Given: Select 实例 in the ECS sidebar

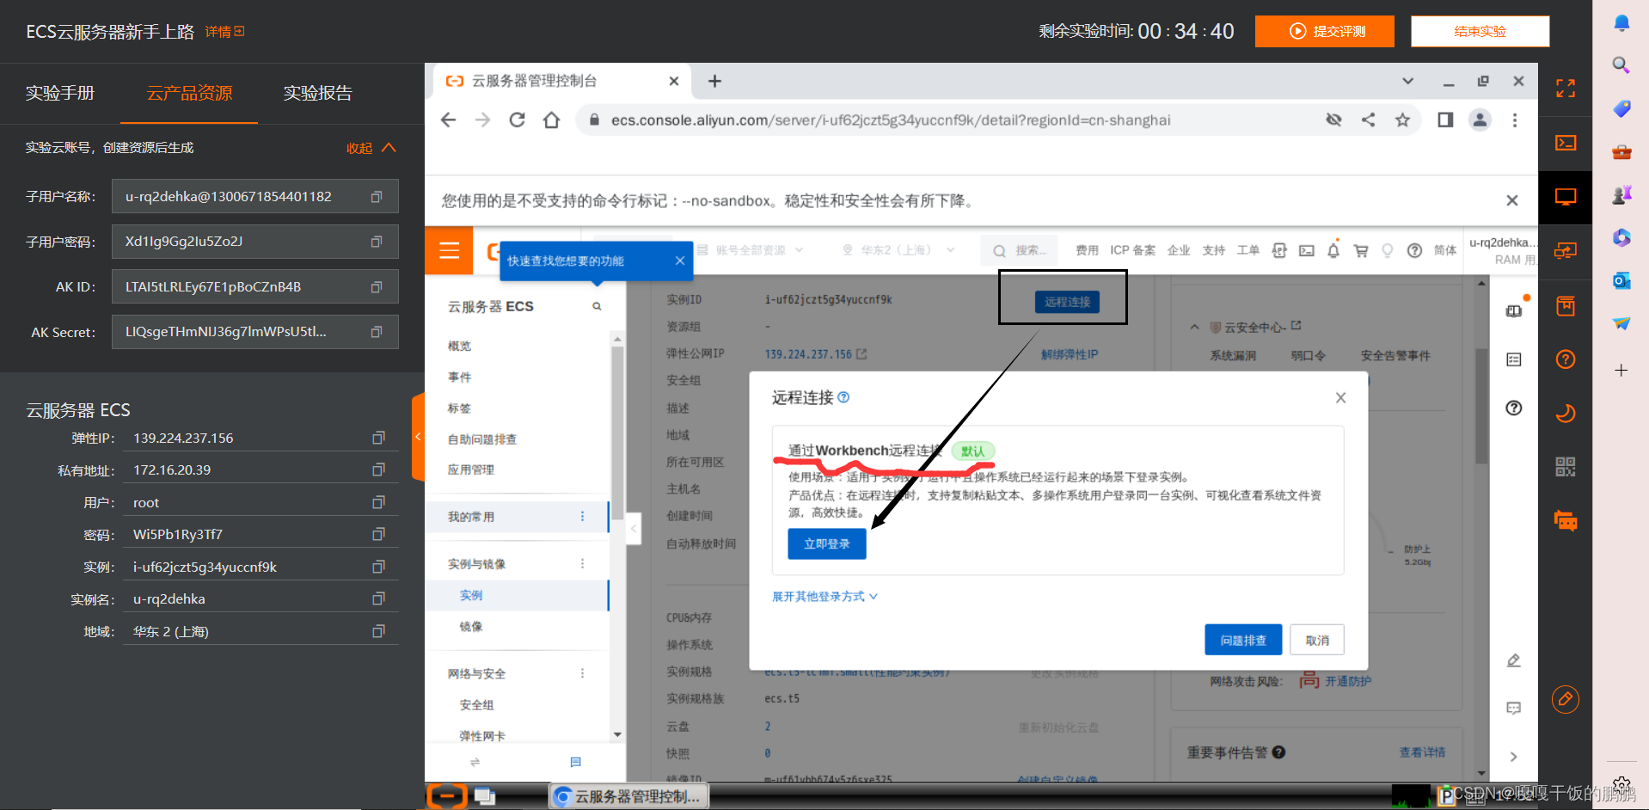Looking at the screenshot, I should pos(471,595).
